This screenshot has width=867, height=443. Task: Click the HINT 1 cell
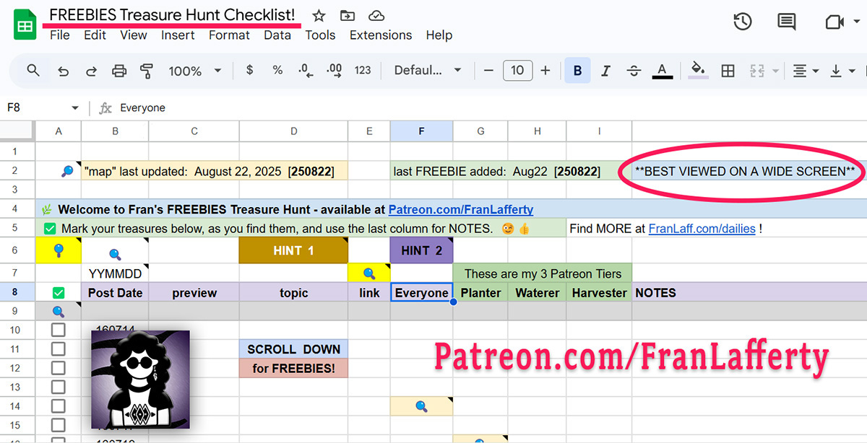[293, 250]
